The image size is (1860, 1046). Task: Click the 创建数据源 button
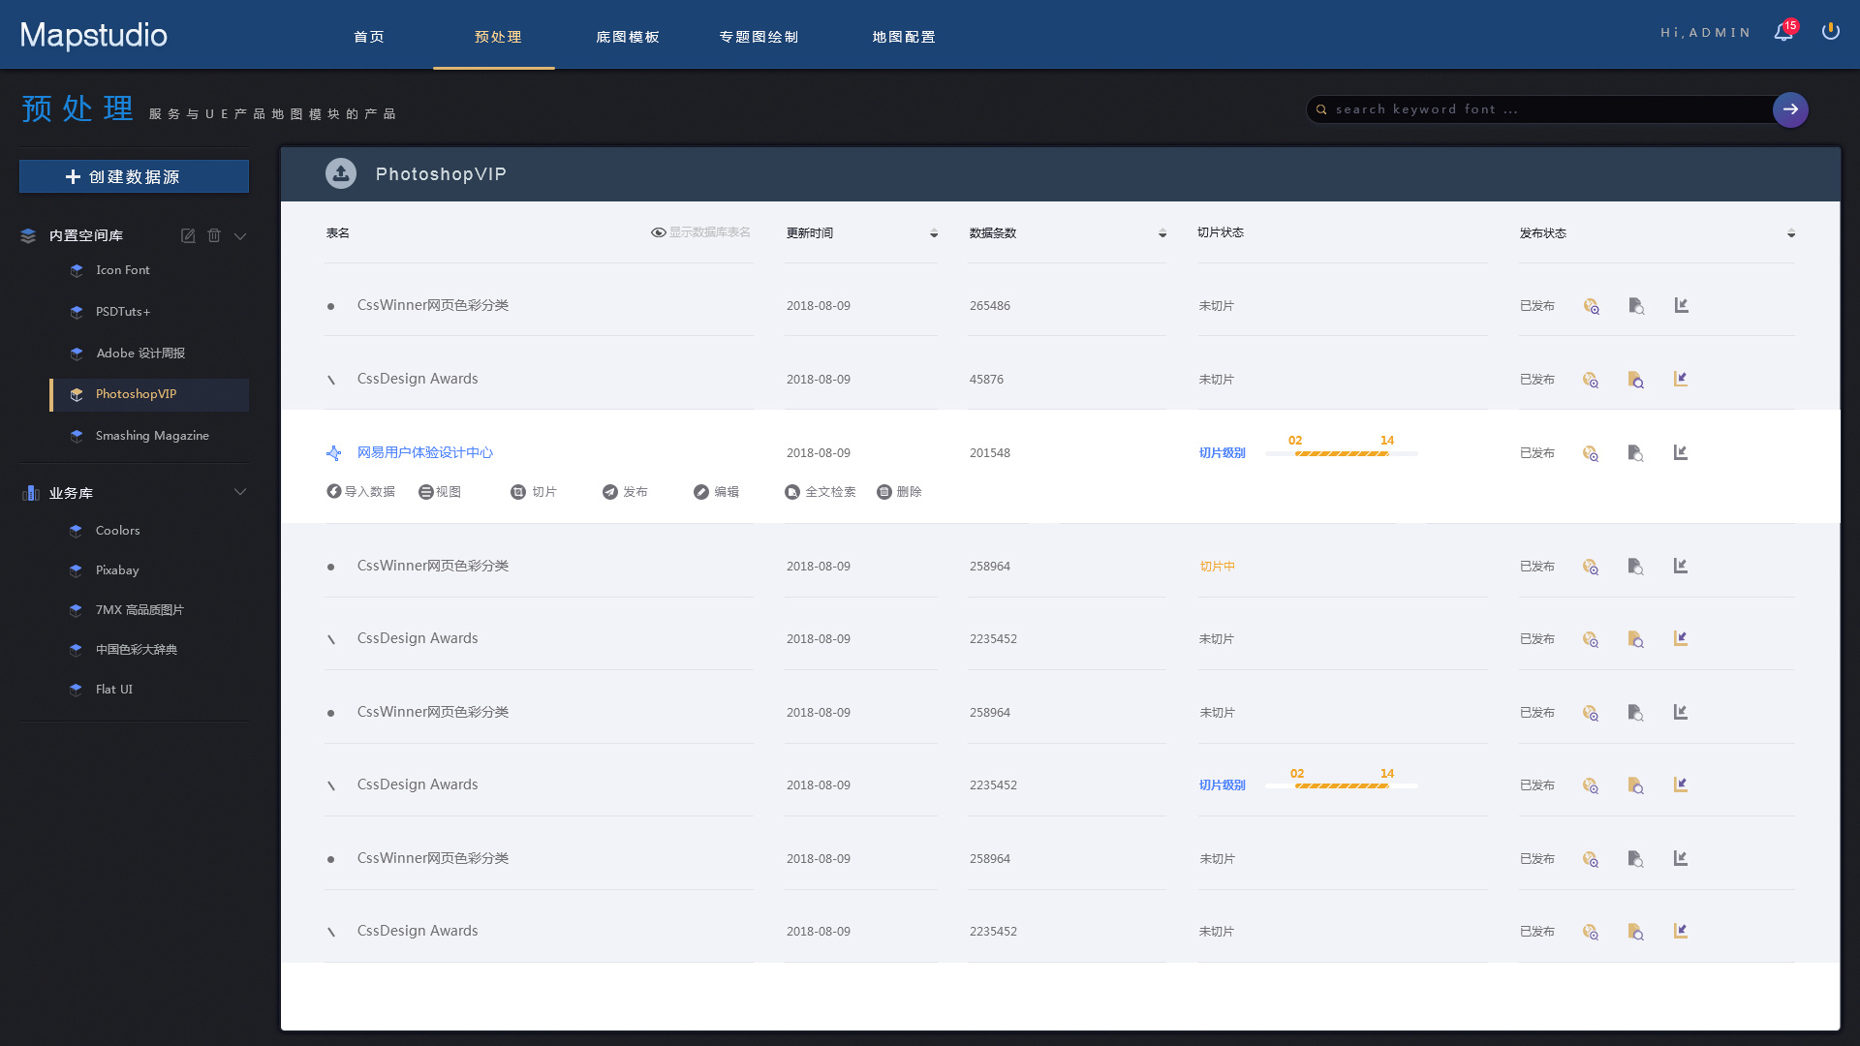pyautogui.click(x=133, y=177)
